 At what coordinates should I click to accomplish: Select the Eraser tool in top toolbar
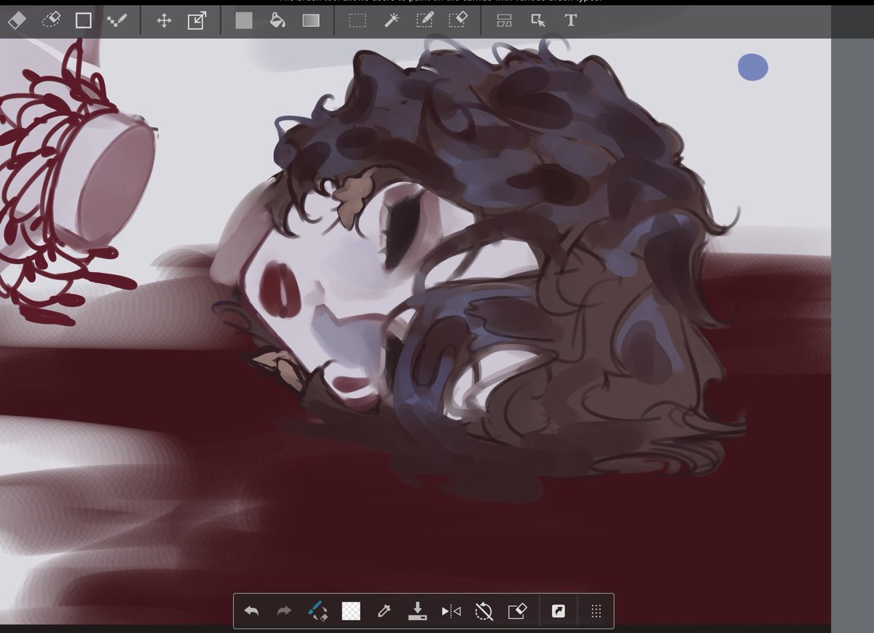[x=17, y=20]
